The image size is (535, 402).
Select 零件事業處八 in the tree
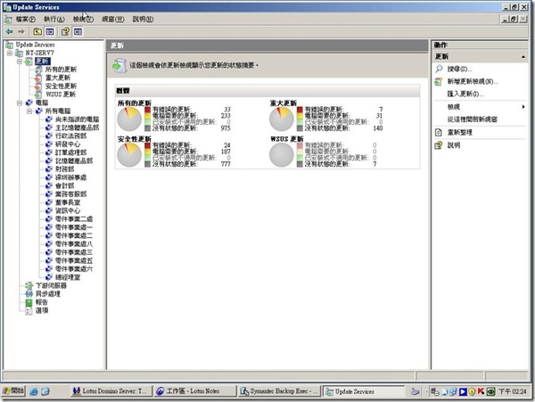point(74,244)
